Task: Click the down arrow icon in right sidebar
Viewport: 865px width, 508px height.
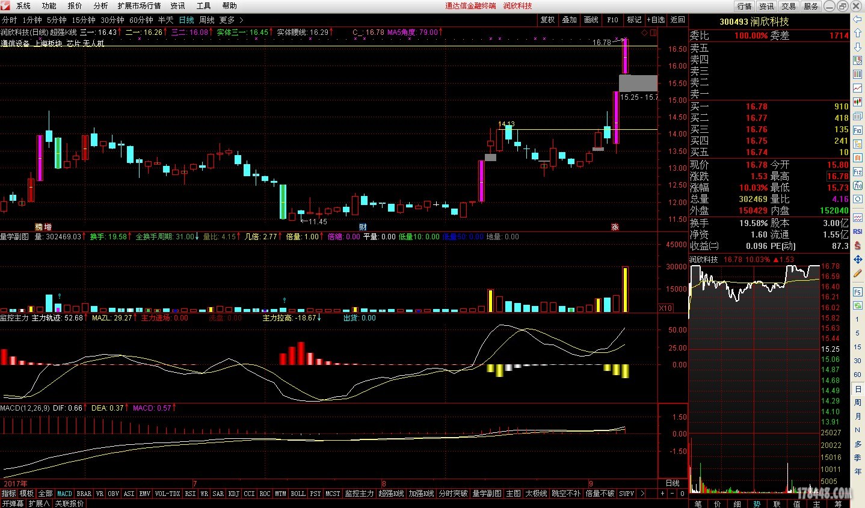Action: (857, 47)
